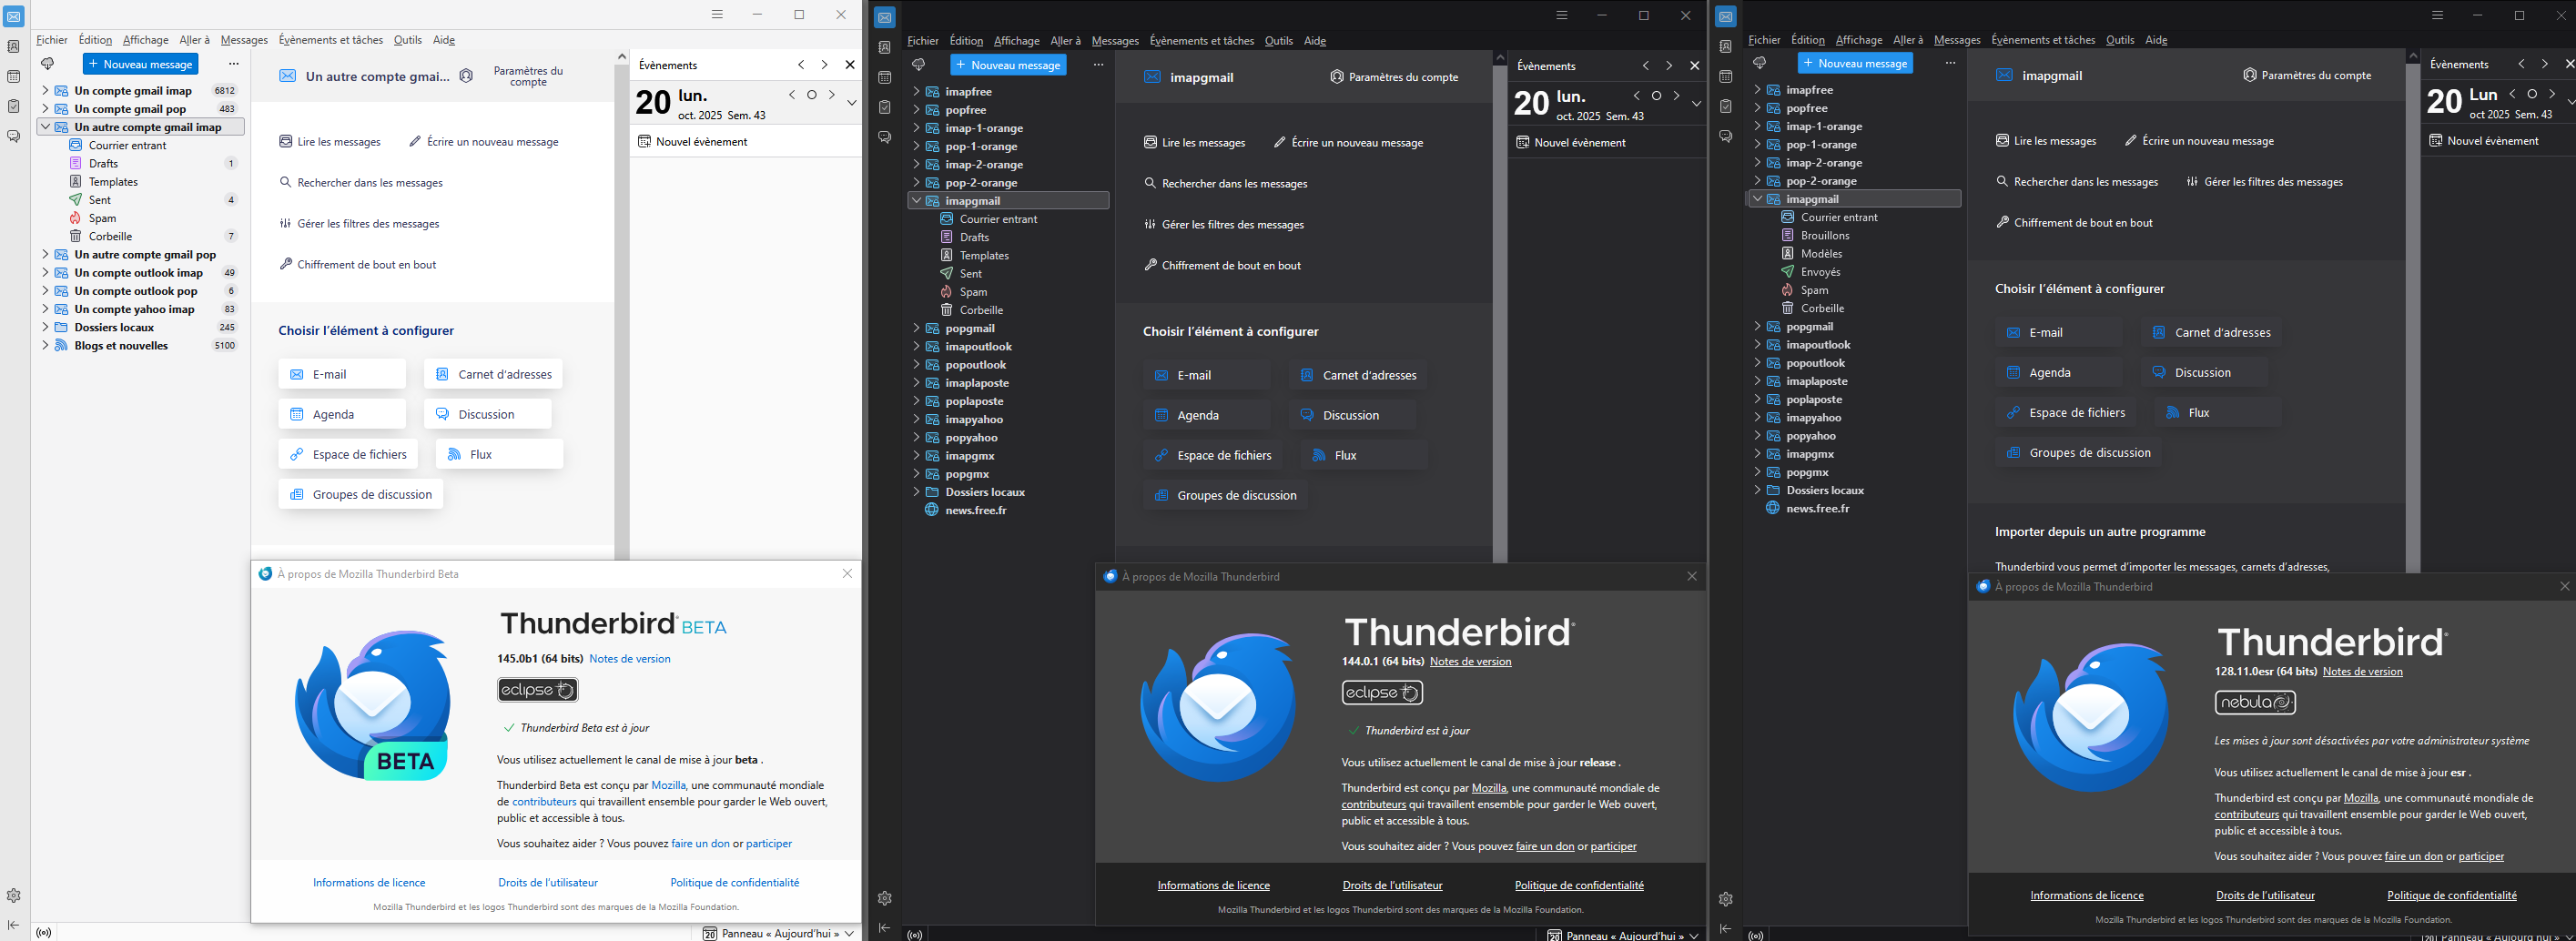
Task: Open Calendar space in Thunderbird 144 window sidebar
Action: tap(885, 77)
